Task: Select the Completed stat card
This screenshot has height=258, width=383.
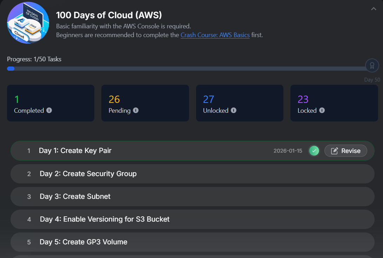Action: click(51, 103)
